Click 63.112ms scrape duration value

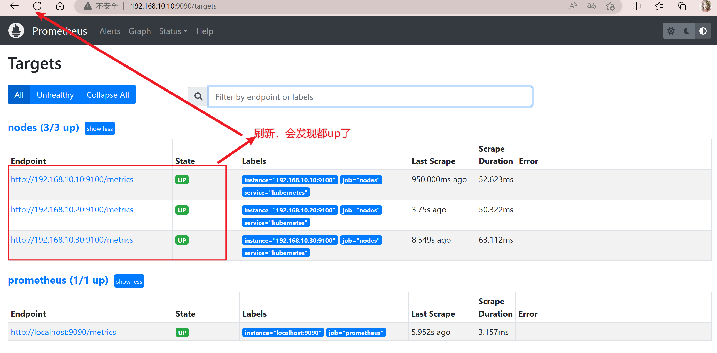(x=496, y=240)
